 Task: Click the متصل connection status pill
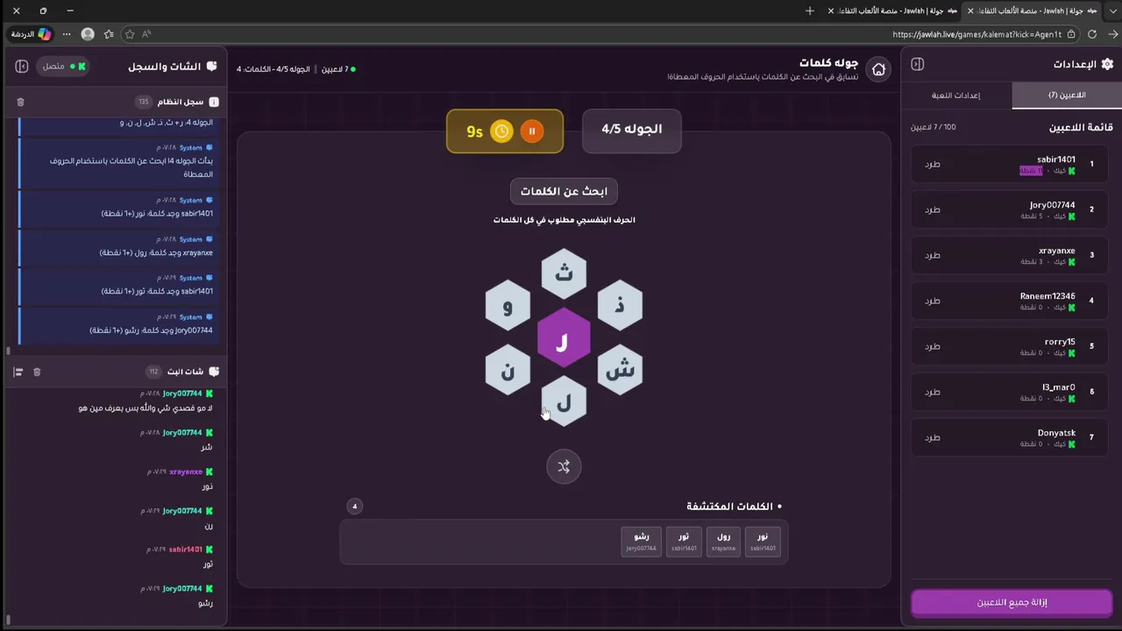click(x=64, y=66)
